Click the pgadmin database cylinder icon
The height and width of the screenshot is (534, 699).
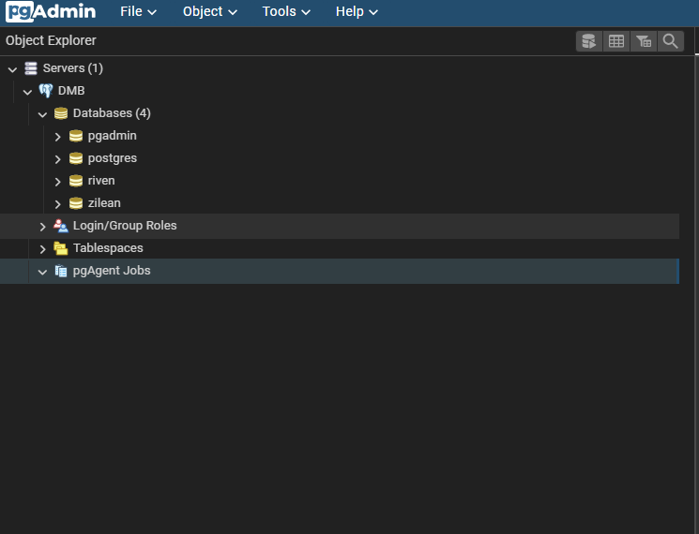coord(76,136)
